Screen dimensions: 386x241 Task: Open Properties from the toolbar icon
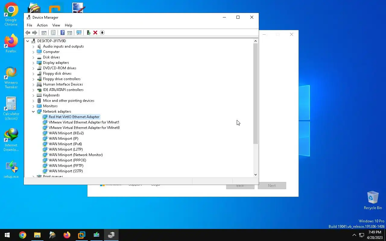coord(53,33)
